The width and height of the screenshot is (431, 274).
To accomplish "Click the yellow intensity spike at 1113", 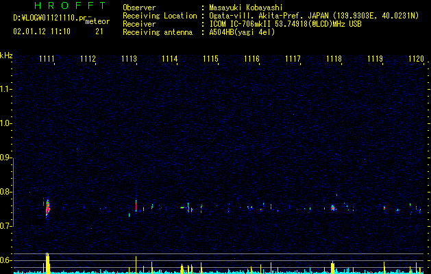I will pos(136,264).
